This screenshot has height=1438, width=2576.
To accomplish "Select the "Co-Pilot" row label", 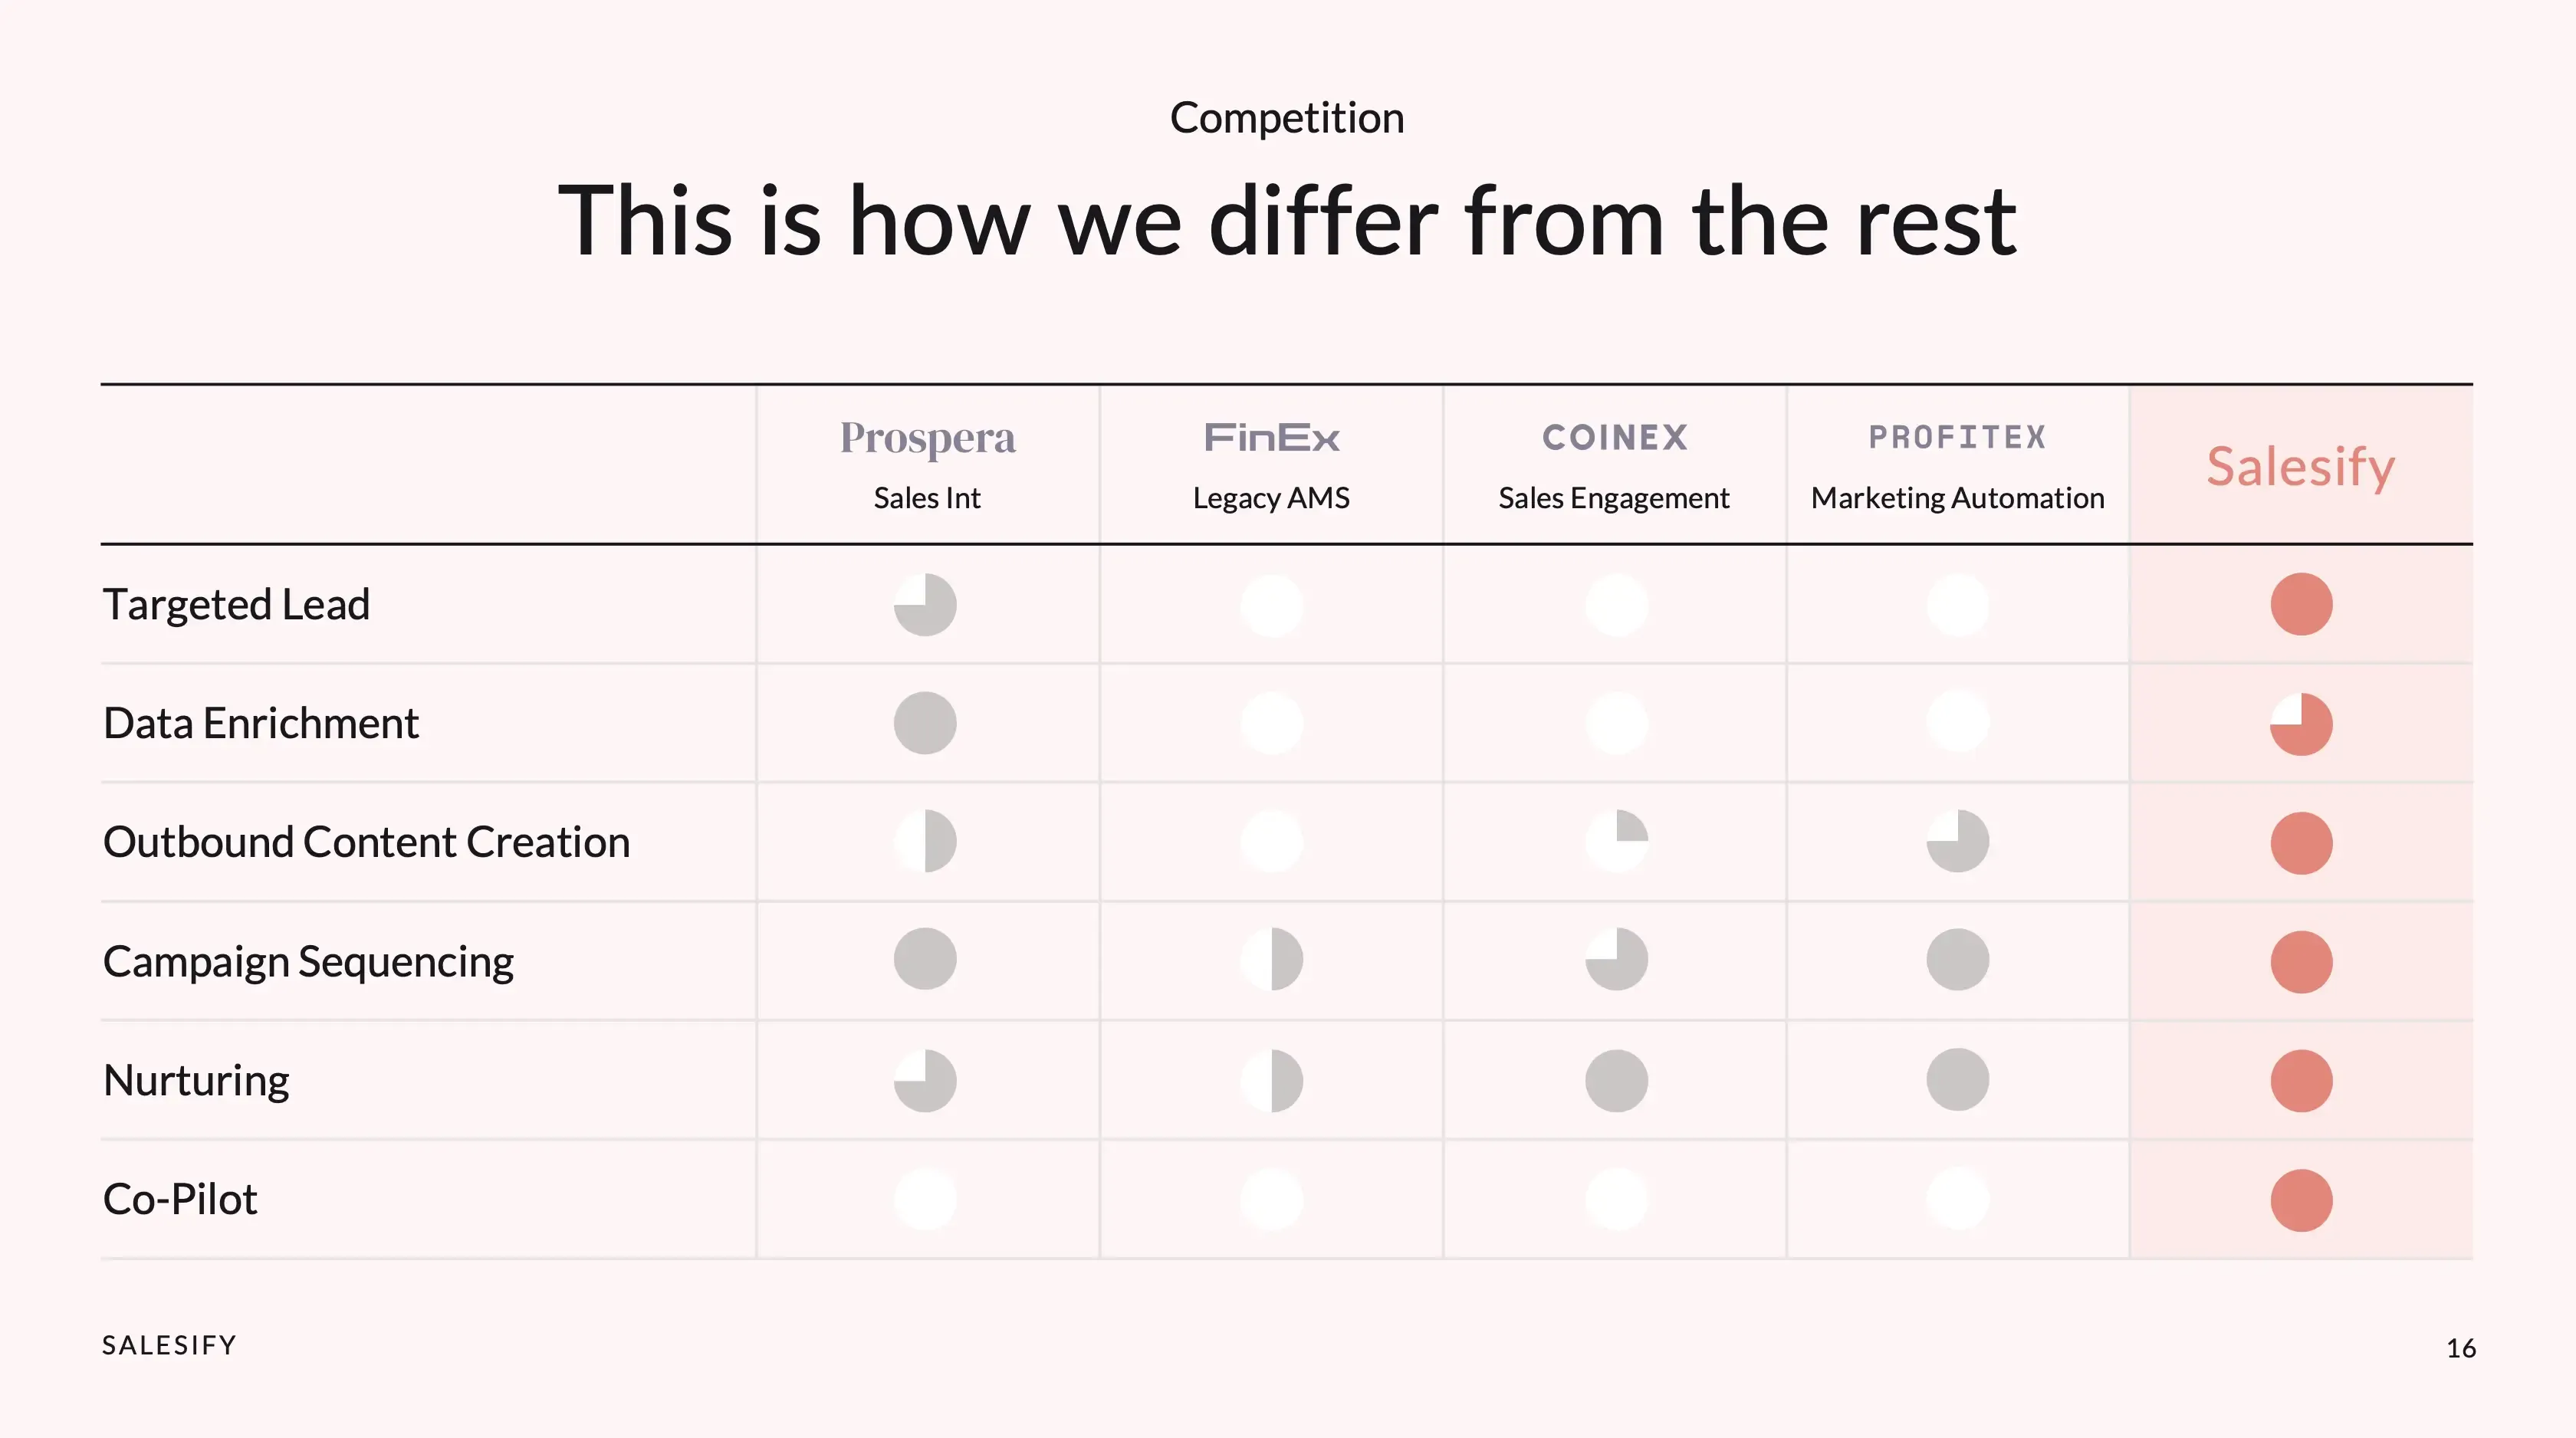I will (x=181, y=1199).
